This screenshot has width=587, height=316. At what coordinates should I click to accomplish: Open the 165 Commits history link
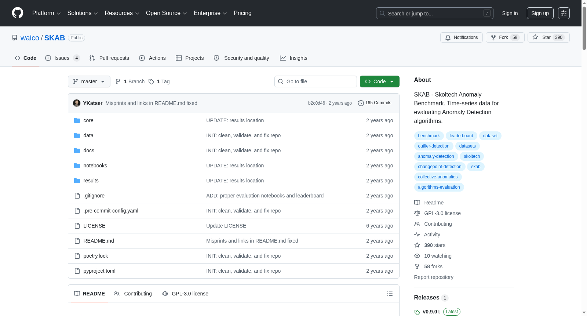pyautogui.click(x=375, y=103)
